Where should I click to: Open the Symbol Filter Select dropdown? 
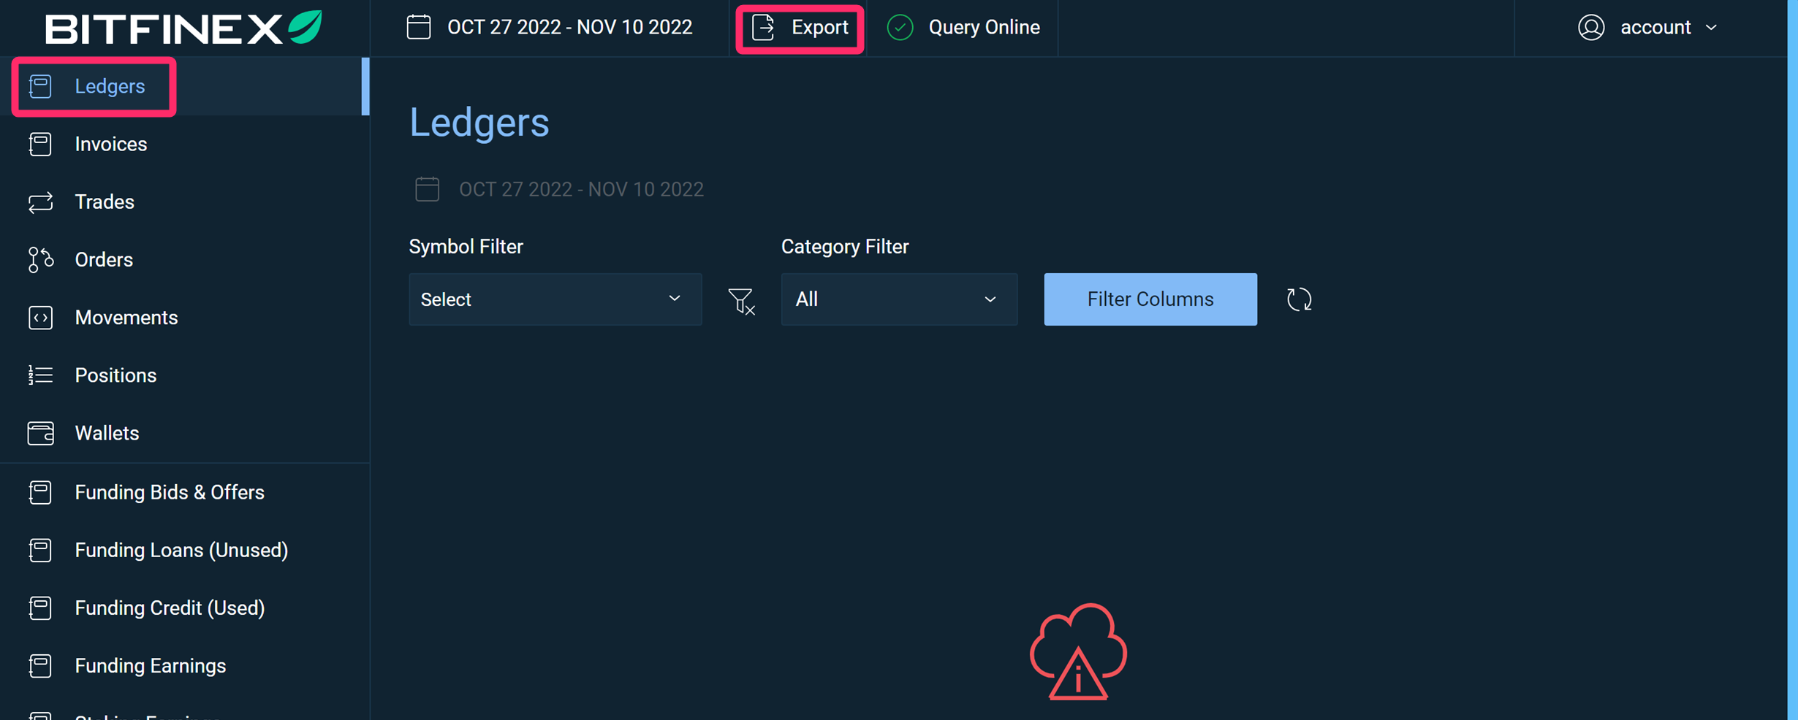point(555,299)
